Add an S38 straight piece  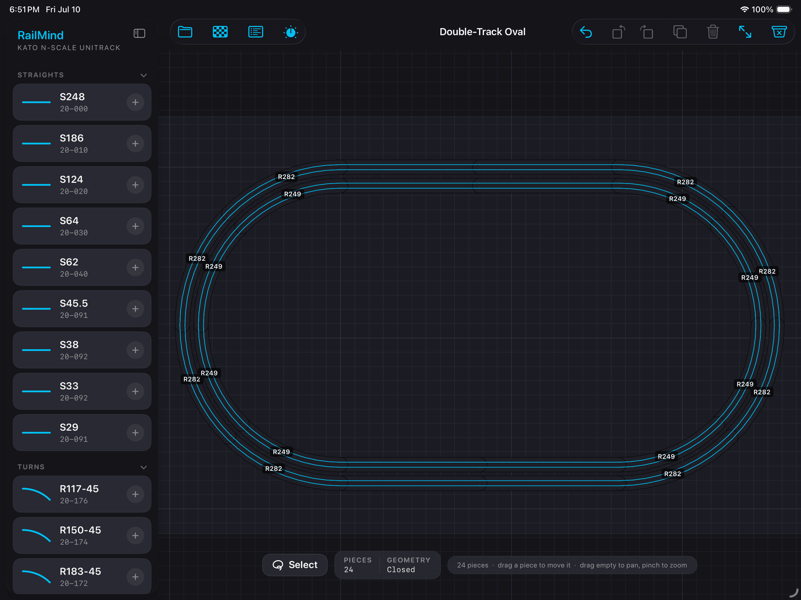(135, 350)
